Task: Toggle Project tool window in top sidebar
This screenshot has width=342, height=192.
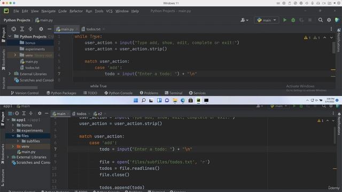Action: (x=3, y=35)
